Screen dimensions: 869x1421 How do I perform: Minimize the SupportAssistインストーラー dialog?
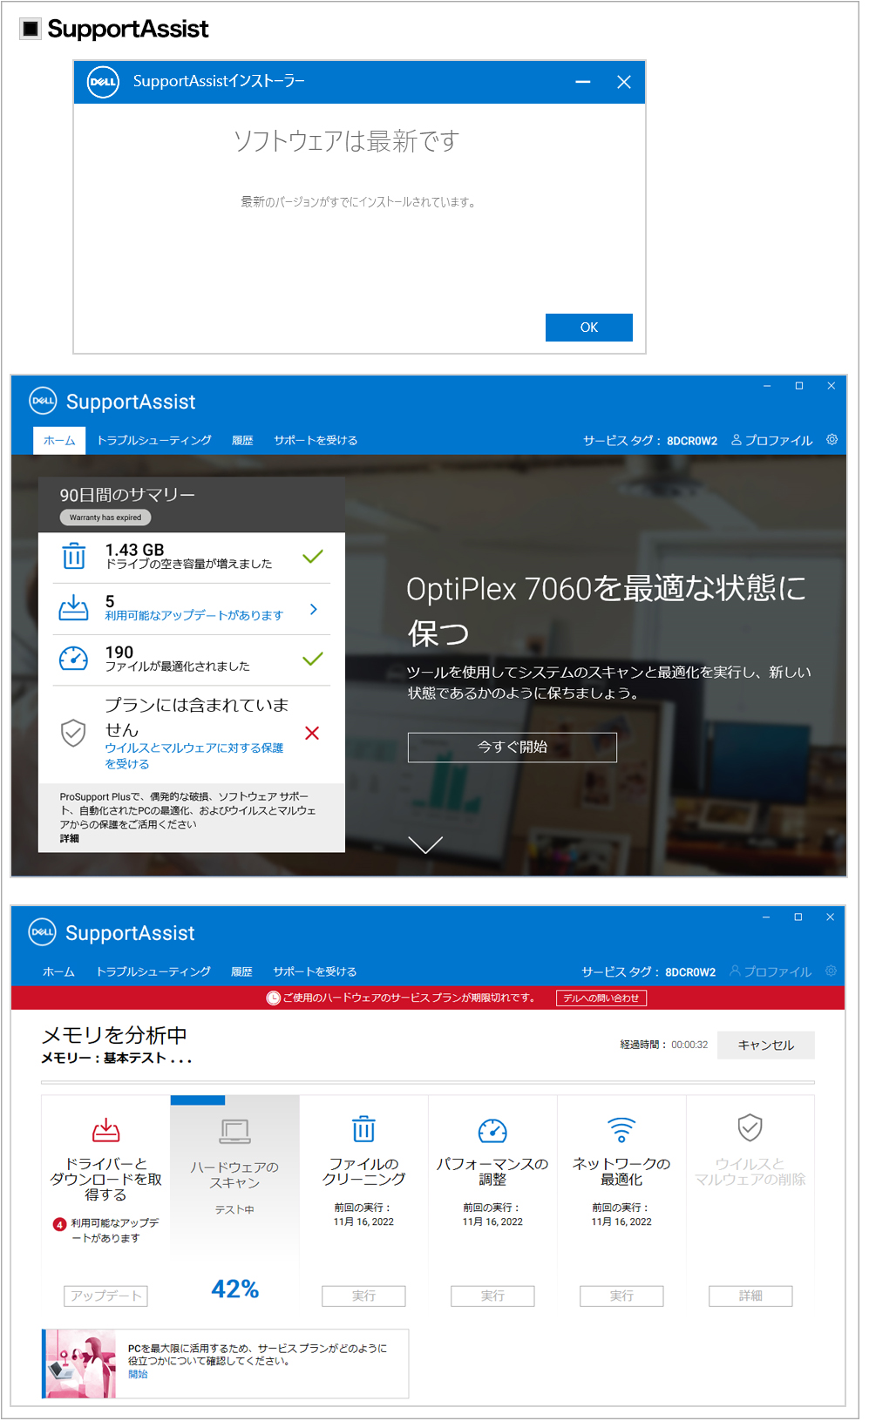tap(583, 82)
